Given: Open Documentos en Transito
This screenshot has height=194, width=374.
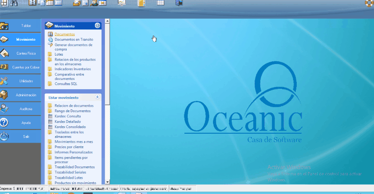Looking at the screenshot, I should point(73,39).
